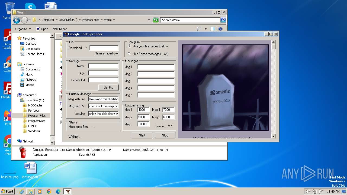Image resolution: width=347 pixels, height=195 pixels.
Task: Open Windows Media Player taskbar icon
Action: tap(40, 191)
